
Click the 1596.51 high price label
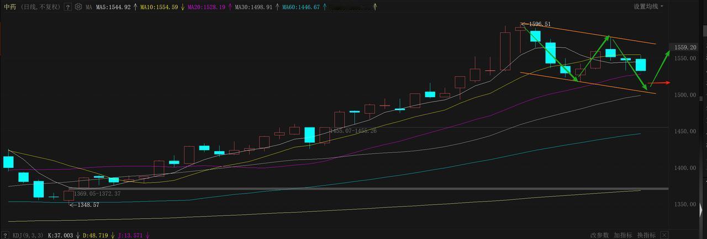[x=540, y=24]
